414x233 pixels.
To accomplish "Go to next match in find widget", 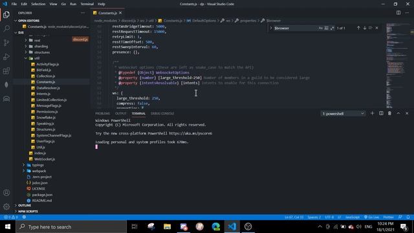I will 365,28.
